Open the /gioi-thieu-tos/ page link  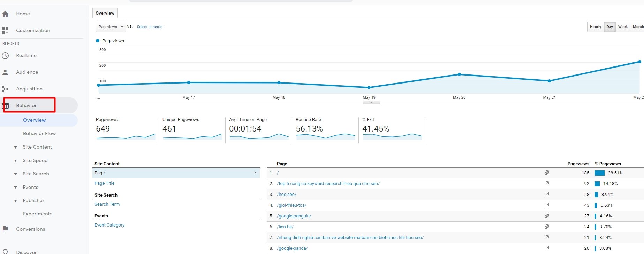pyautogui.click(x=291, y=205)
